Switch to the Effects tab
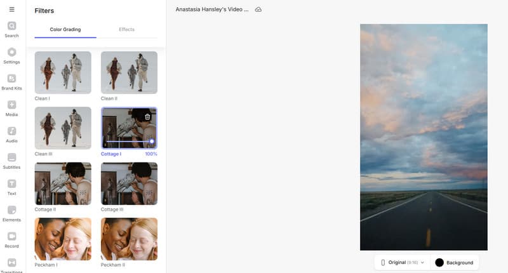The image size is (508, 273). [126, 30]
